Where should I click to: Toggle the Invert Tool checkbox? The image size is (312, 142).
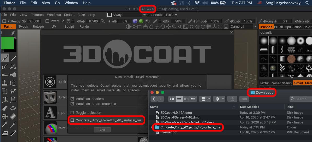pos(47,21)
